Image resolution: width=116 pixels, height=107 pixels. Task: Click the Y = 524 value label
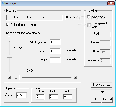[x=18, y=48]
